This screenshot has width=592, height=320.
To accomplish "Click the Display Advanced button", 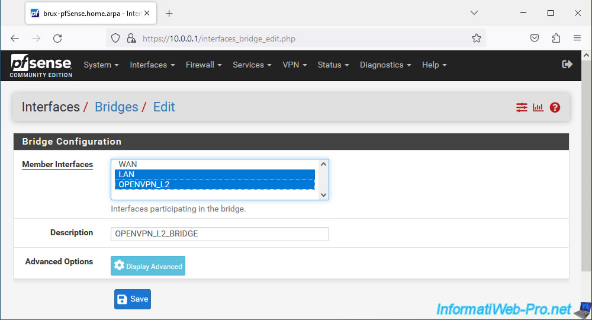I will [148, 266].
